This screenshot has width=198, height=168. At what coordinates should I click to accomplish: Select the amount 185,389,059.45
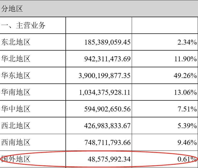107,42
